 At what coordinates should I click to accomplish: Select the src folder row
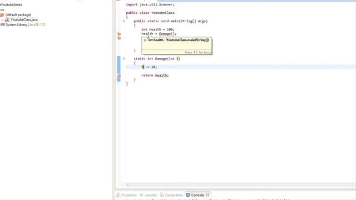pyautogui.click(x=2, y=10)
